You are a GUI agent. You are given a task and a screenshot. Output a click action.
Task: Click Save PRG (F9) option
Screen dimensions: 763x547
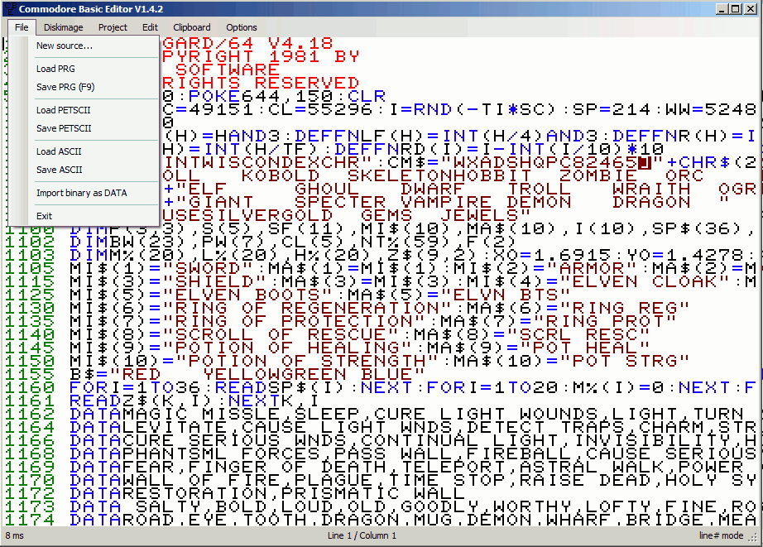(65, 87)
